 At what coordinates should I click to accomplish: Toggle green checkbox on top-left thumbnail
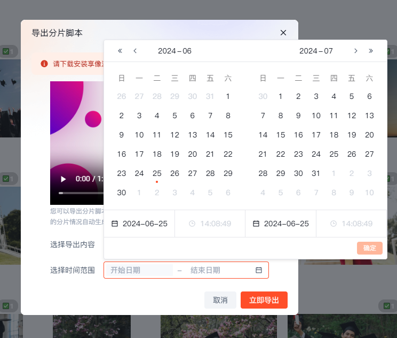coord(6,51)
